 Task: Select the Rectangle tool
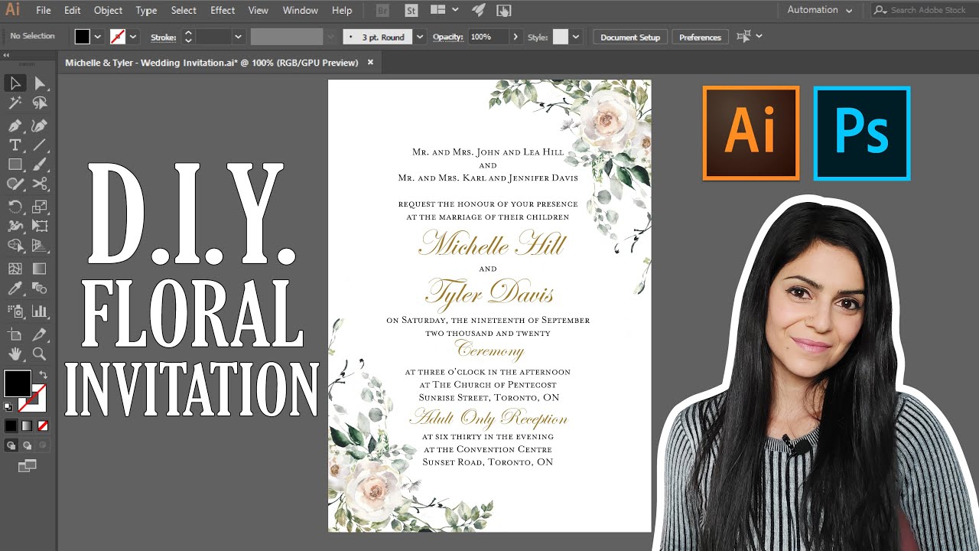15,165
